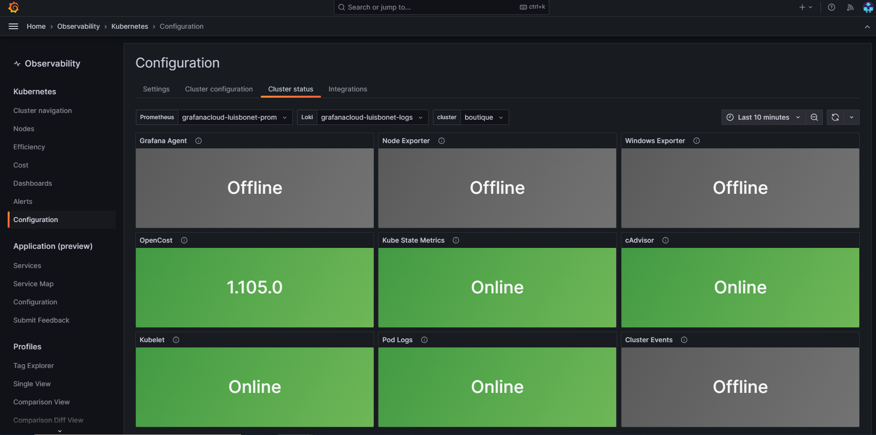Collapse the top breadcrumb bar chevron

pos(867,27)
